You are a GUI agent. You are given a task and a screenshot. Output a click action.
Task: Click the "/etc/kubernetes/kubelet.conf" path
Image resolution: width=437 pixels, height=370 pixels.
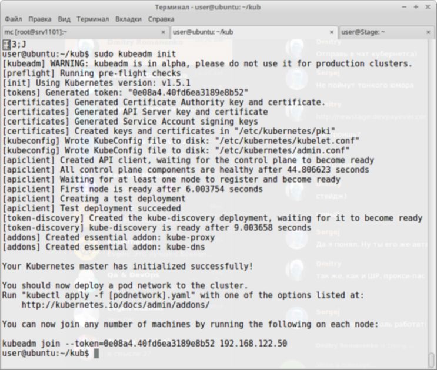coord(287,140)
